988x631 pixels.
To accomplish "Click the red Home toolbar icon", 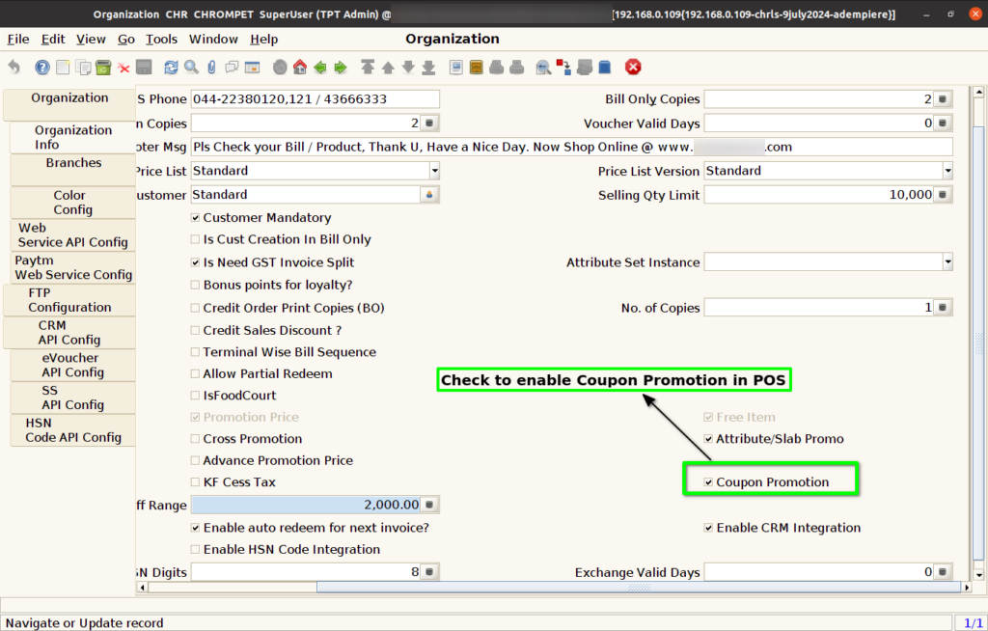I will point(300,67).
